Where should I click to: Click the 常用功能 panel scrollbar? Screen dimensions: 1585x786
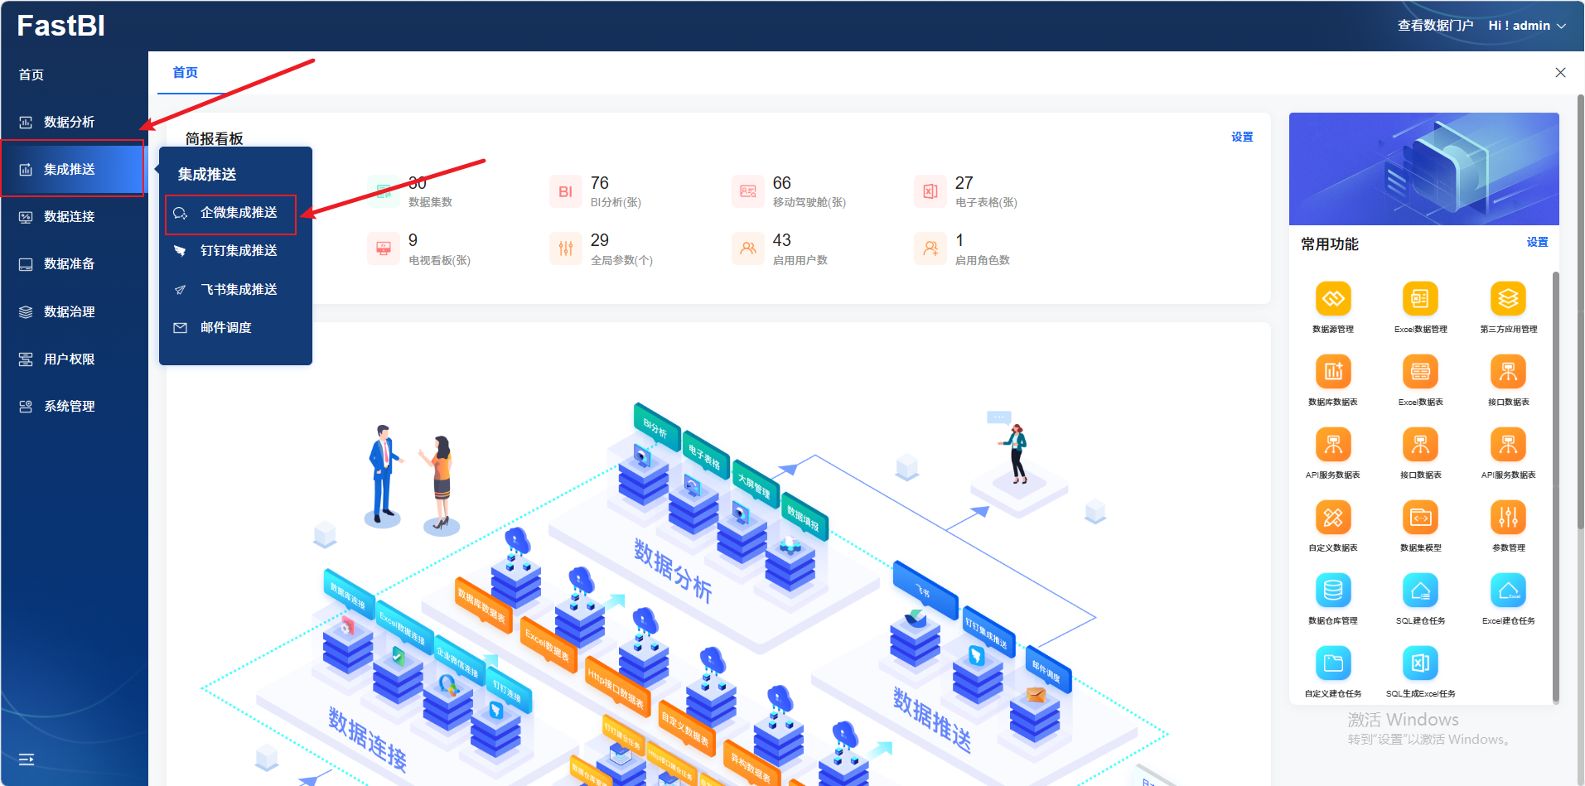(1555, 487)
